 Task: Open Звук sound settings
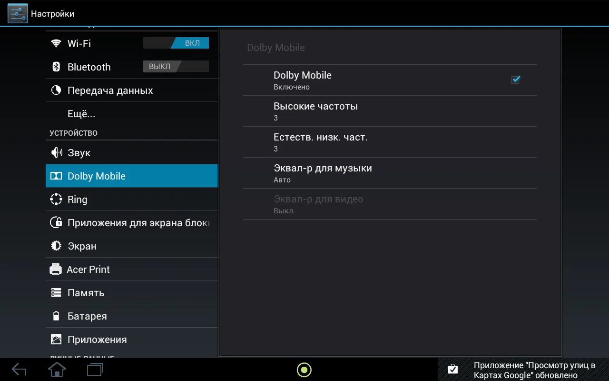click(x=132, y=152)
